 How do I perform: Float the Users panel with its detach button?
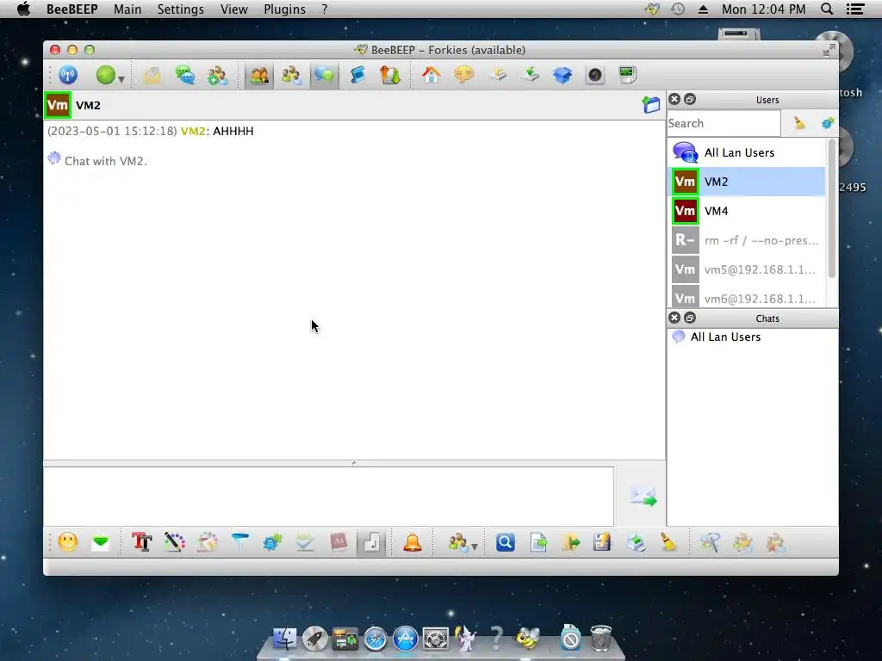click(x=690, y=100)
